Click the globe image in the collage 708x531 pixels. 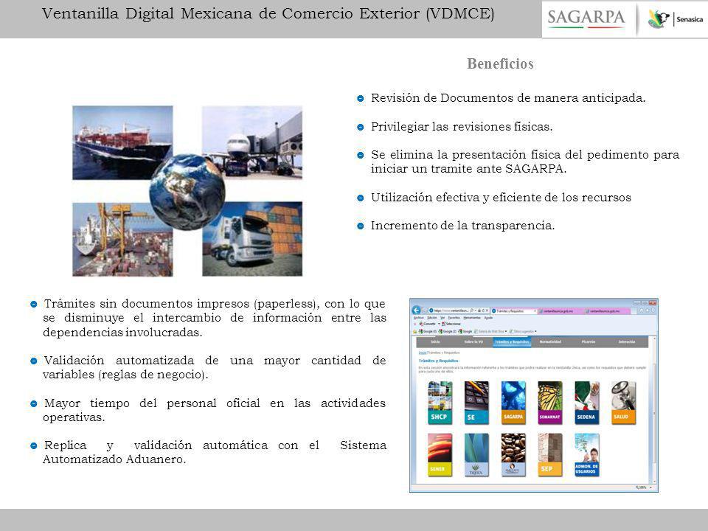coord(187,192)
